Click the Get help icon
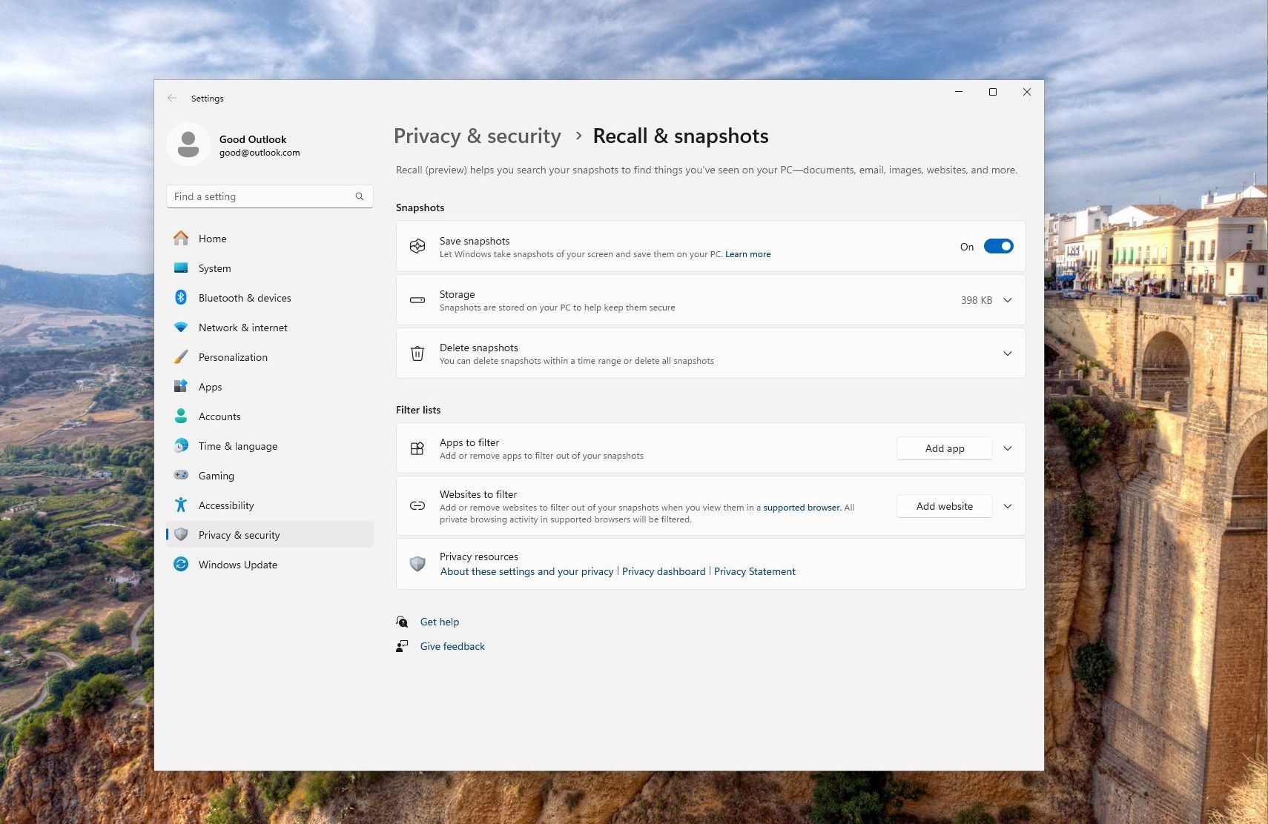1268x824 pixels. (402, 622)
